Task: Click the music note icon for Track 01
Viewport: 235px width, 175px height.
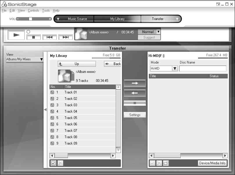Action: tap(52, 92)
